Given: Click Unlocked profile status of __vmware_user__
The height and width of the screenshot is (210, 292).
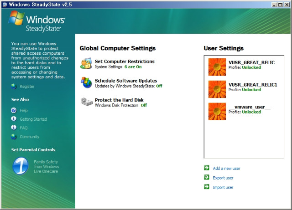Looking at the screenshot, I should [x=251, y=112].
